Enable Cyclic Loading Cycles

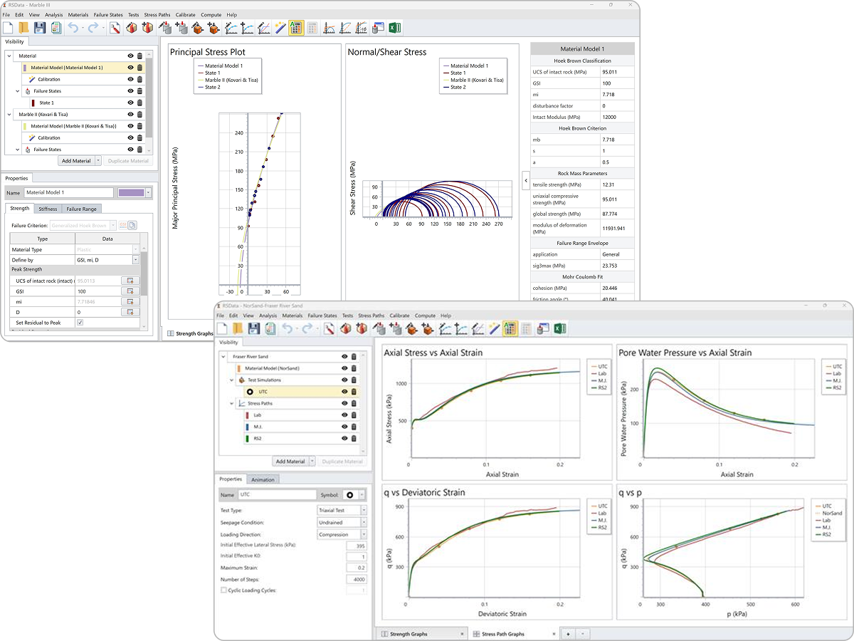(x=223, y=590)
